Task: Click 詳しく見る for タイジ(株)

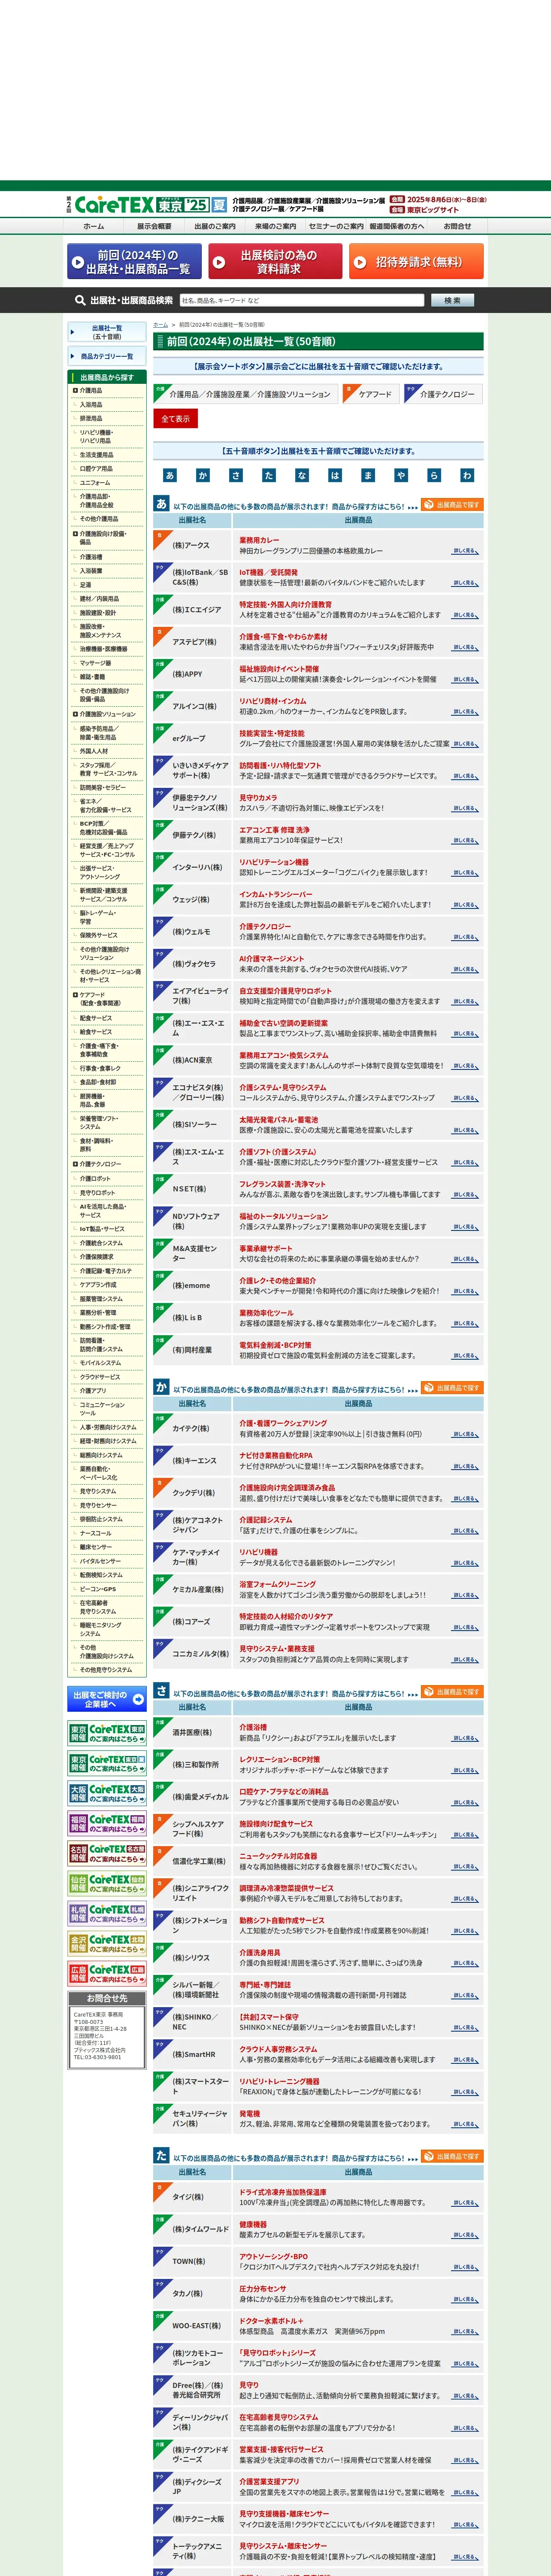Action: [465, 2203]
